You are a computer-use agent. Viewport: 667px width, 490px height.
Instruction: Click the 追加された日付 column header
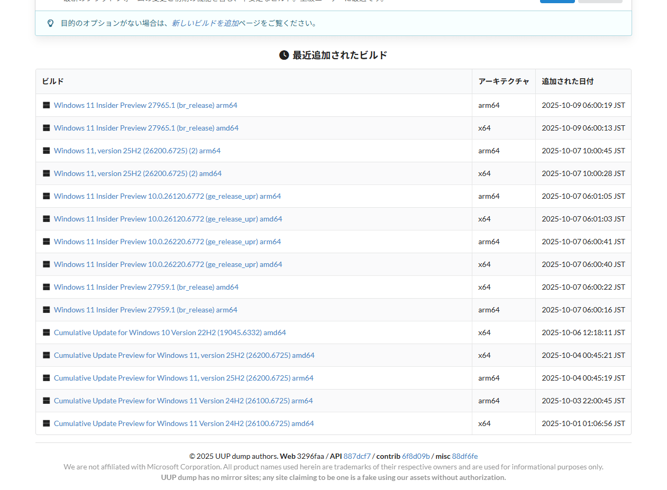tap(568, 81)
